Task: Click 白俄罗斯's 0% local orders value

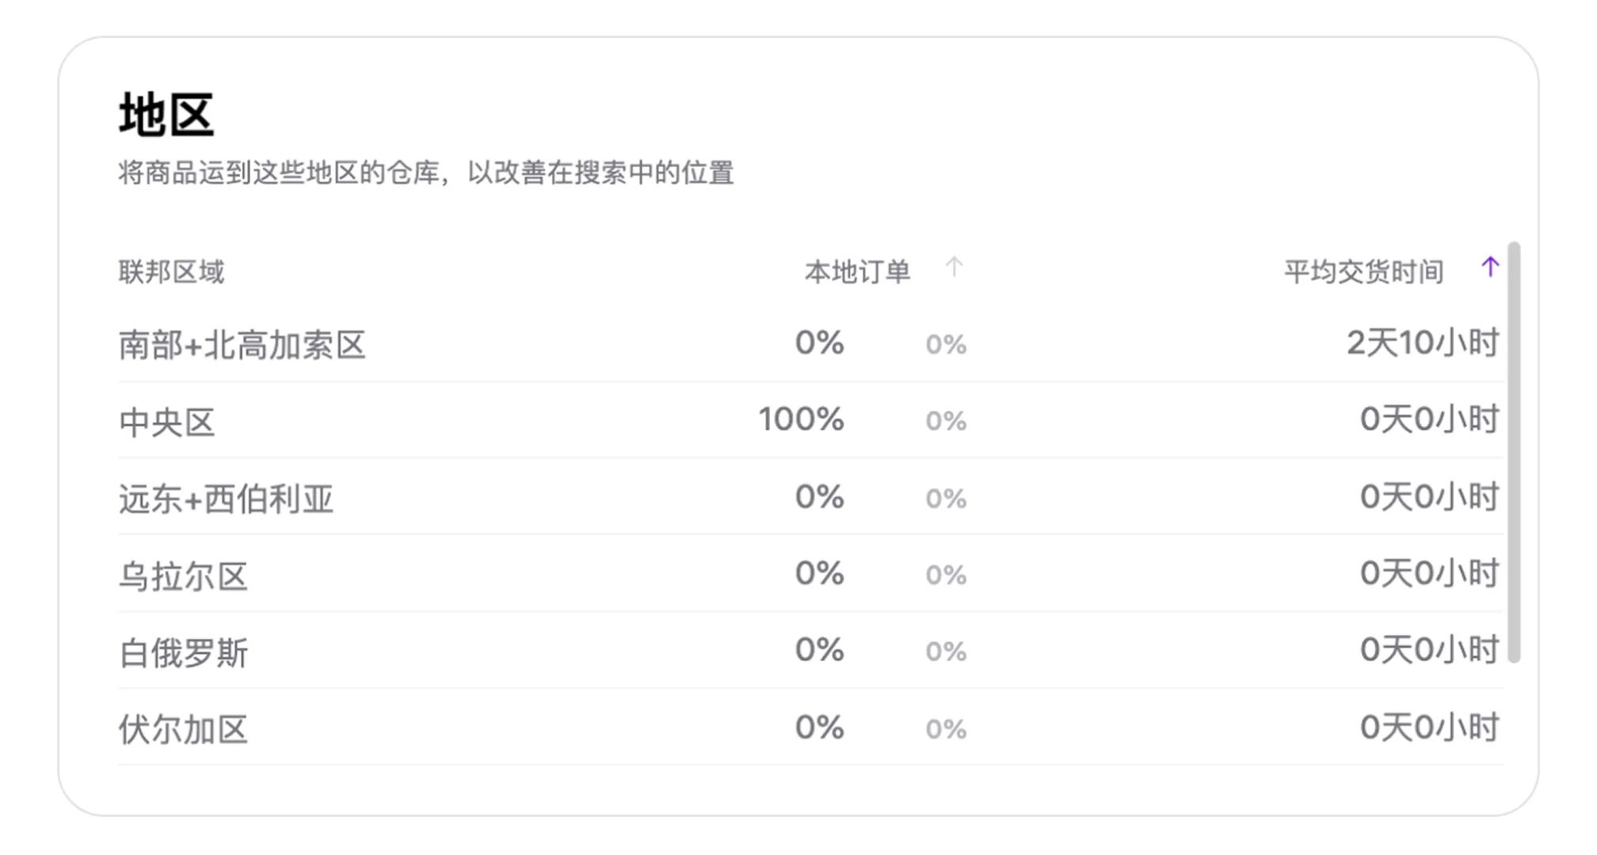Action: [820, 650]
